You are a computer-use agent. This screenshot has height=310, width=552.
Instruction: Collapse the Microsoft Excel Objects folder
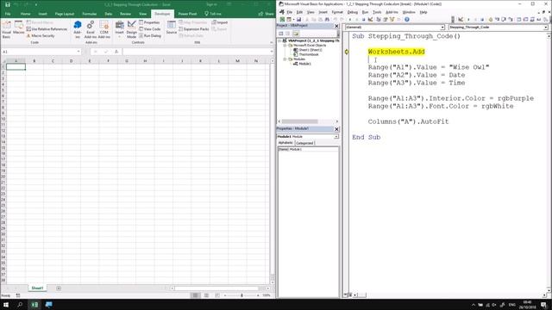click(285, 46)
